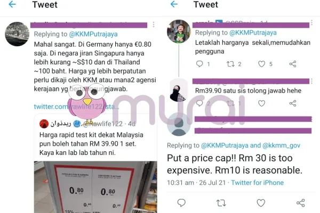Retweet the 'Letaklah harganya' tweet

coord(230,64)
